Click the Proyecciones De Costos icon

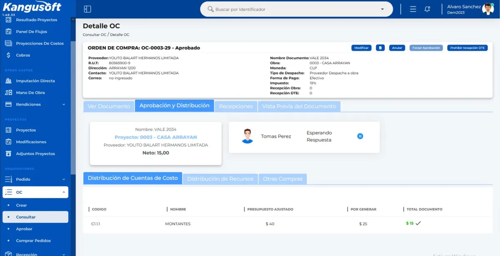point(8,43)
